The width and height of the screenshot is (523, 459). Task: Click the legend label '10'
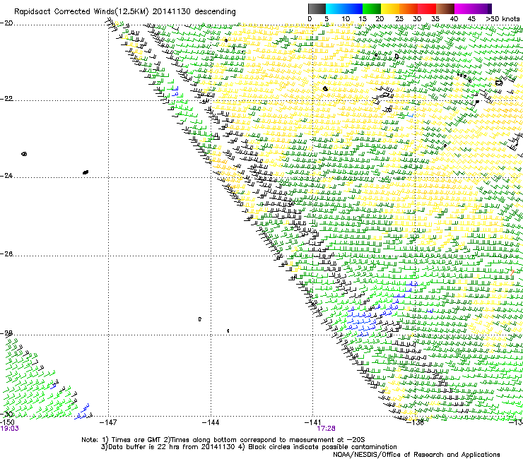(x=346, y=19)
